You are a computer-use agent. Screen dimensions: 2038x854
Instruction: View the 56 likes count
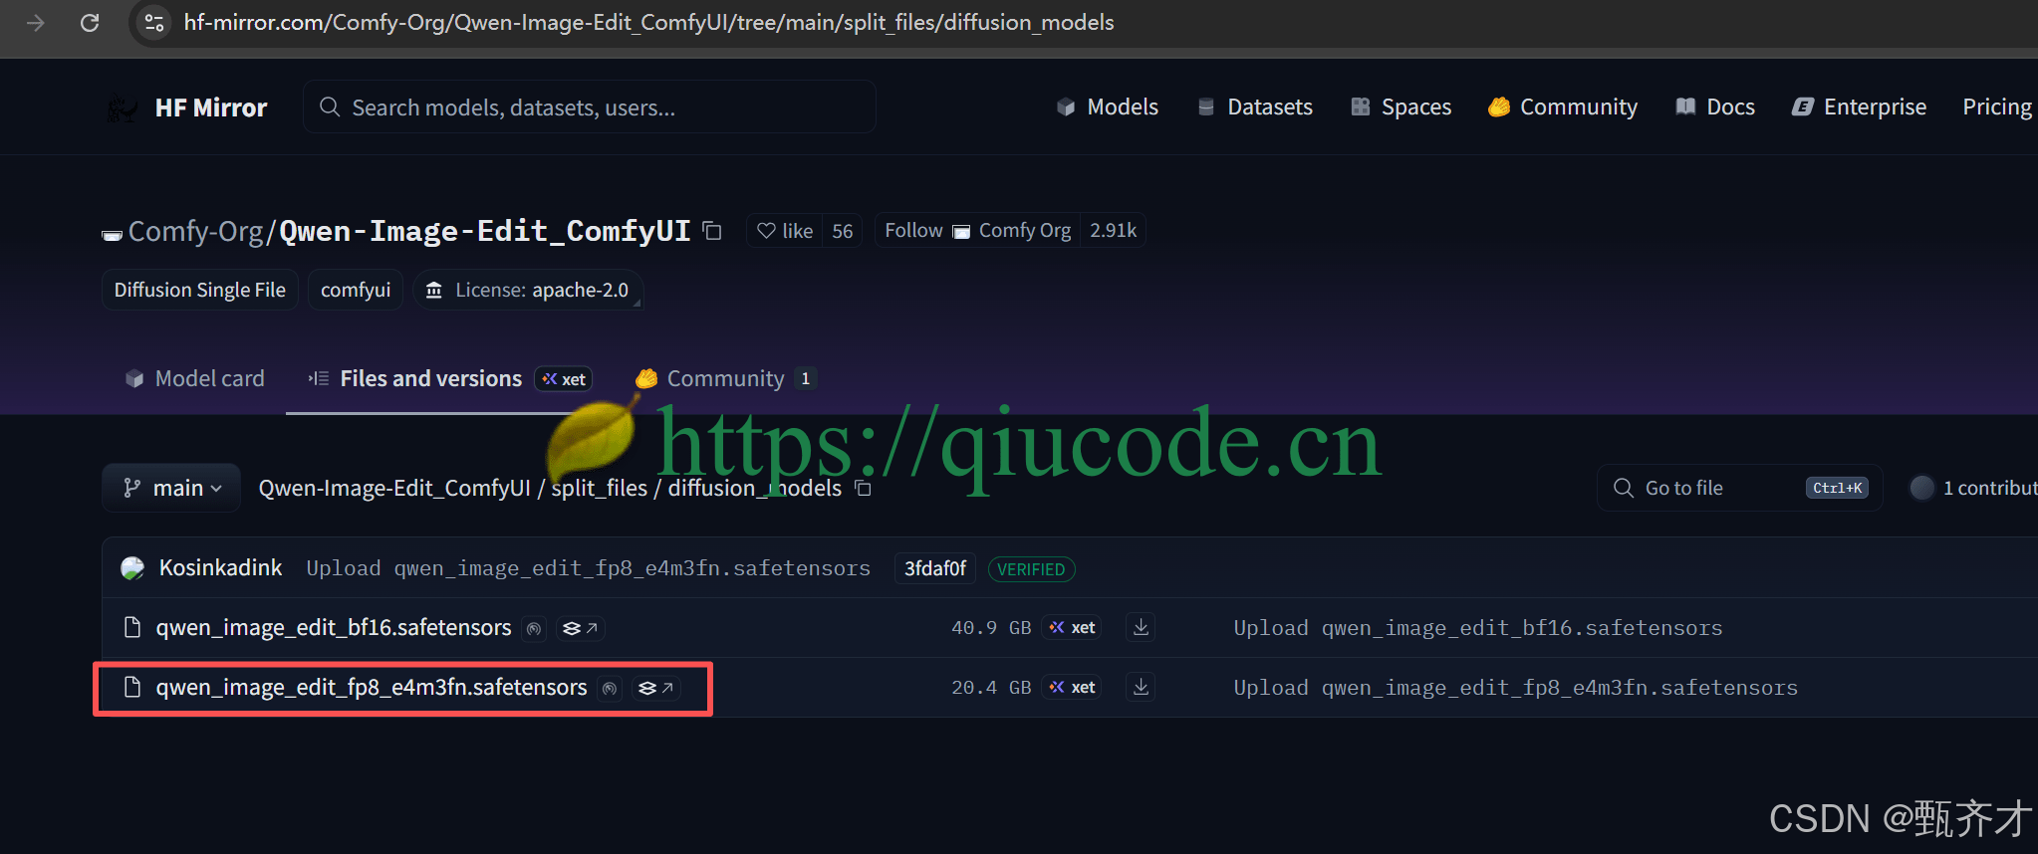843,231
